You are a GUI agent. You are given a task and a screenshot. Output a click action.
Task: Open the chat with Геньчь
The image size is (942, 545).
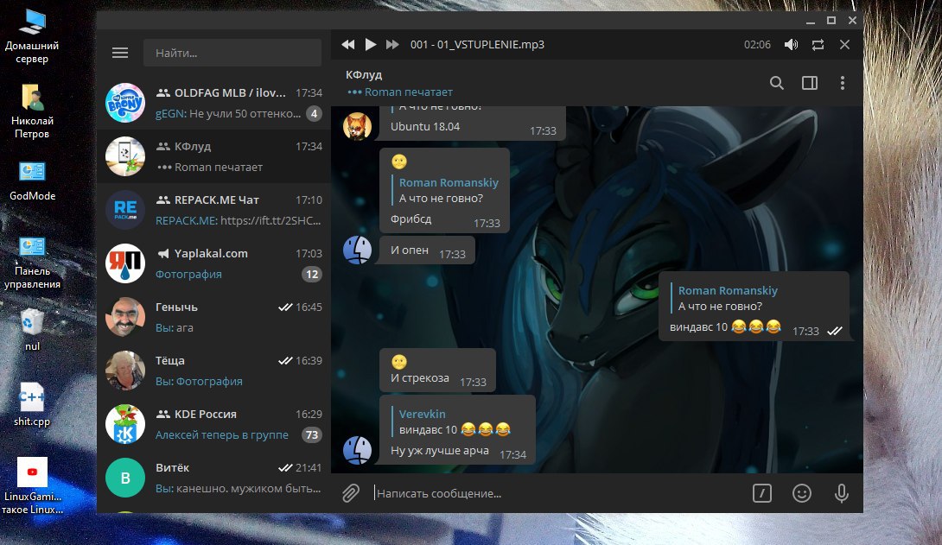point(213,317)
